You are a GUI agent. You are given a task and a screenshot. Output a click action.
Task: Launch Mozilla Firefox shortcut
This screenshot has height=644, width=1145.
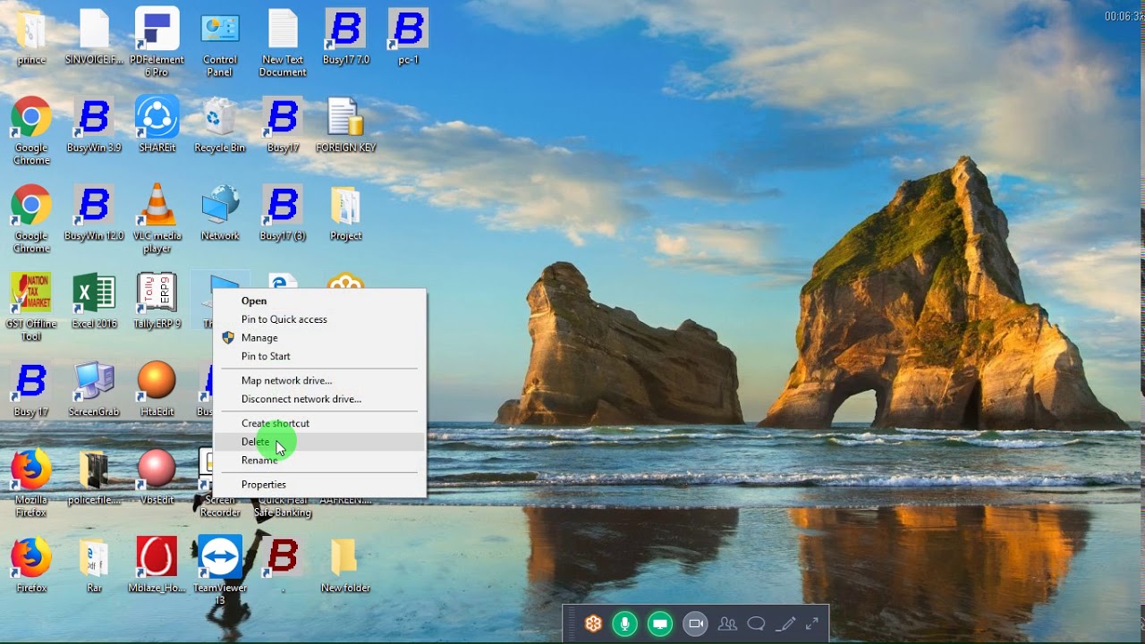[31, 484]
